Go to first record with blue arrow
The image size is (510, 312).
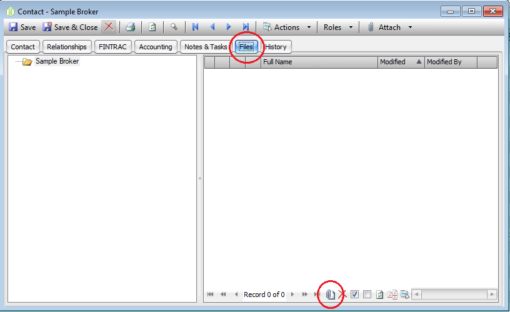point(195,27)
